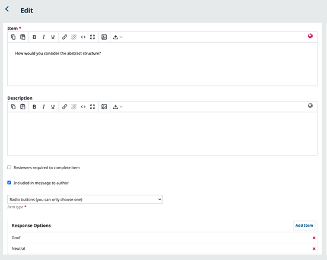The width and height of the screenshot is (327, 260).
Task: Click inside the Description text area
Action: point(162,134)
